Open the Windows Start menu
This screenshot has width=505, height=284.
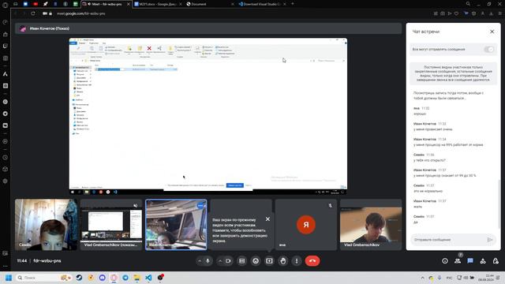[x=9, y=278]
